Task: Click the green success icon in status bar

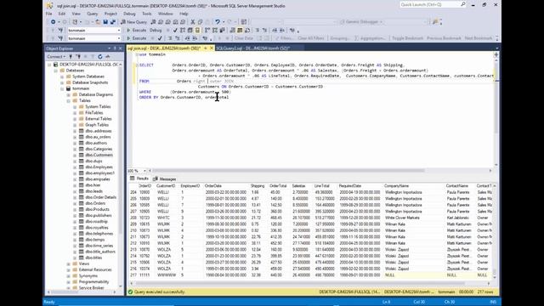Action: [x=130, y=292]
